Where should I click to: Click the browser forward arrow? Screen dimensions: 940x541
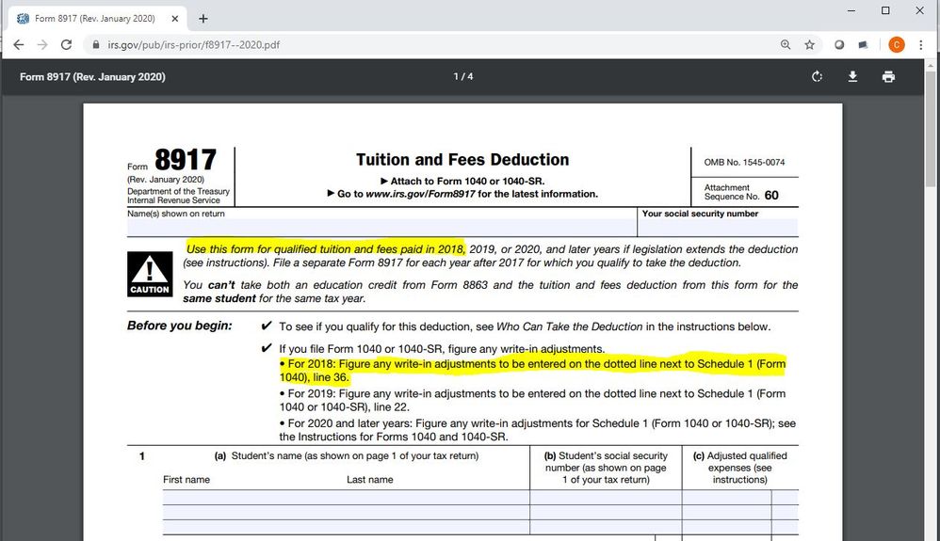pyautogui.click(x=42, y=45)
